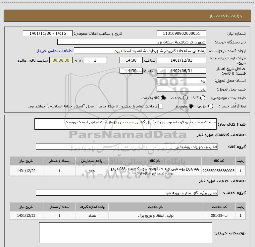The width and height of the screenshot is (255, 247).
Task: Click the price validity hour 14:30 field
Action: tap(131, 71)
